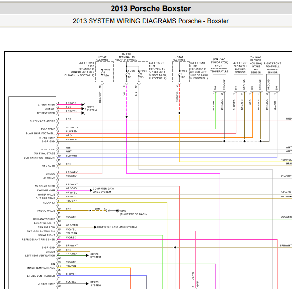Click the '2013 Porsche Boxster' title heading
Image resolution: width=292 pixels, height=289 pixels.
150,9
